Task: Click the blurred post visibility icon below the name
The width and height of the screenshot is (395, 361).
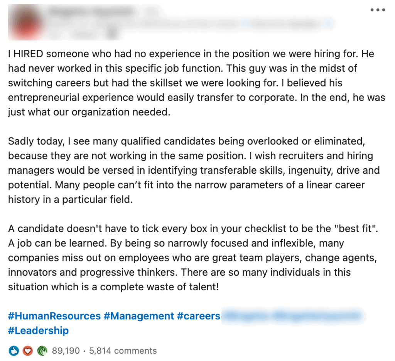Action: (112, 32)
